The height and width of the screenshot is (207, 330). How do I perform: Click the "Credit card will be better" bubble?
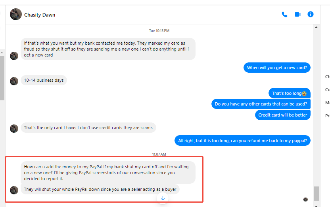pos(282,115)
